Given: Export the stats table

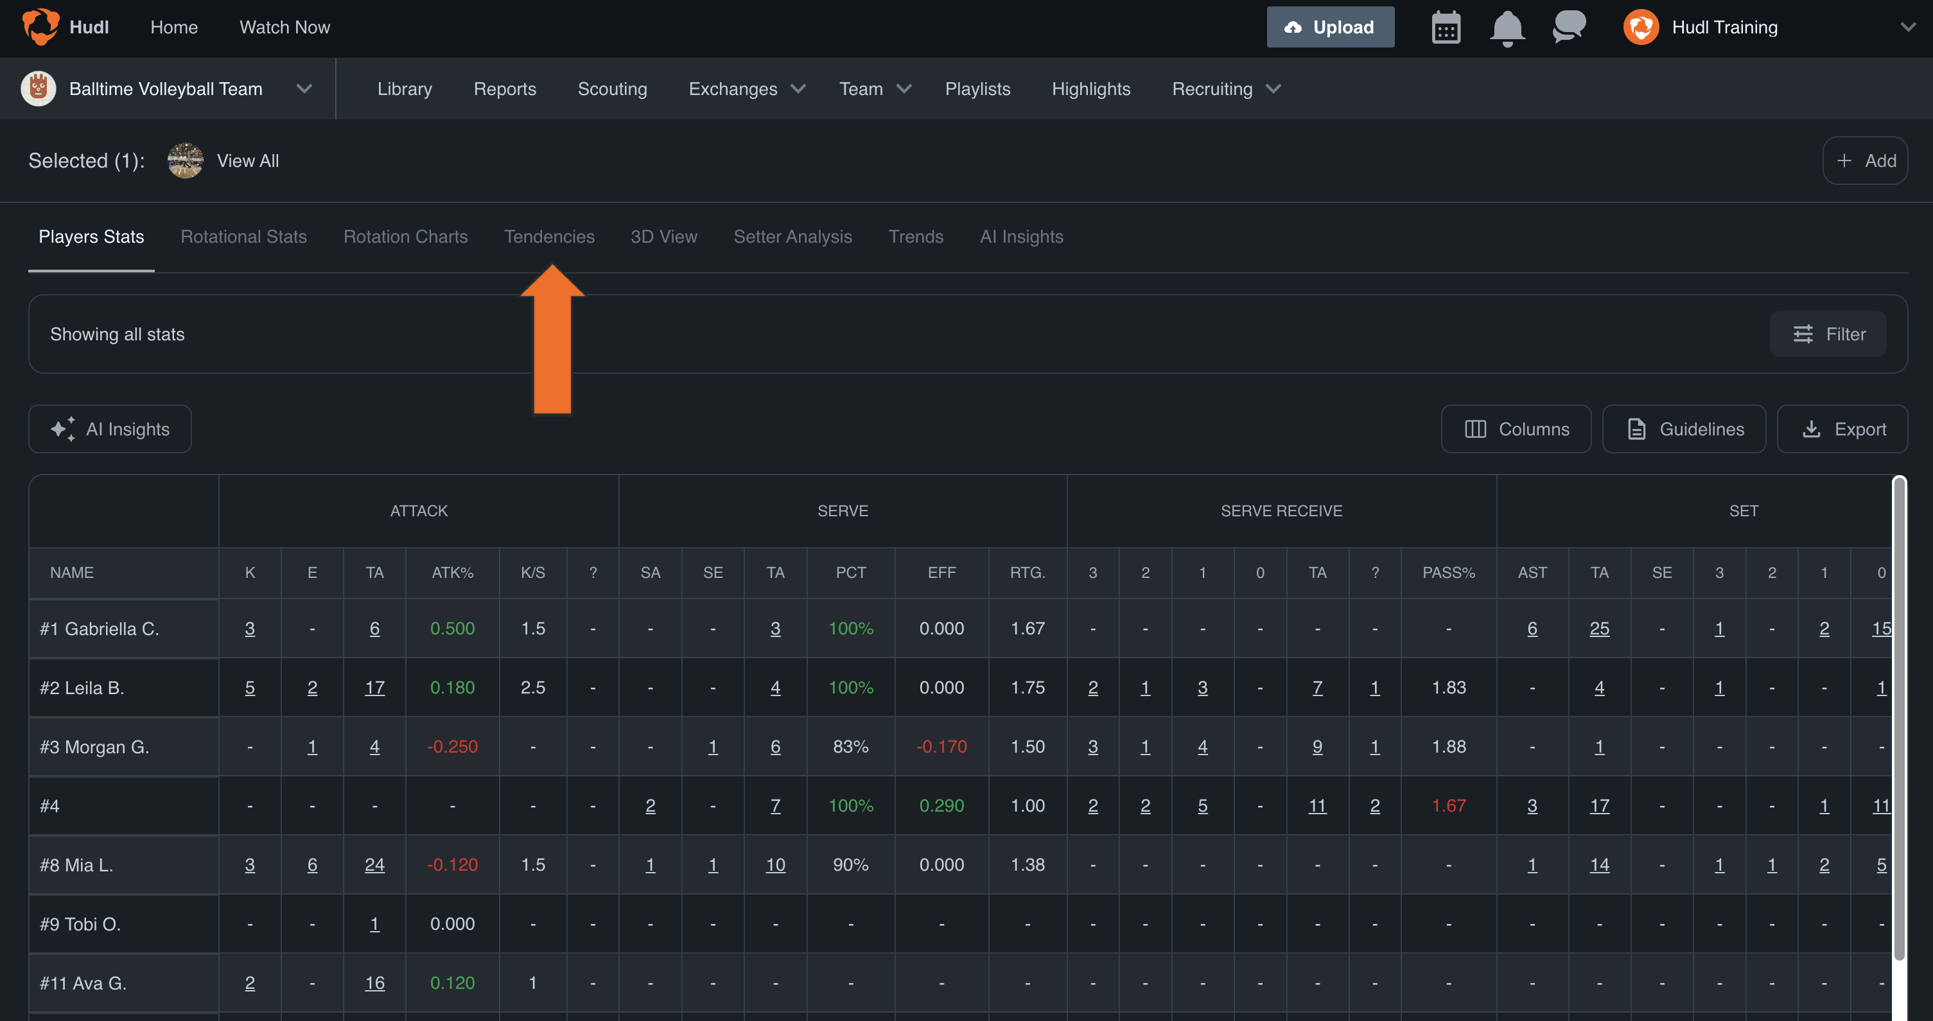Looking at the screenshot, I should click(1842, 429).
